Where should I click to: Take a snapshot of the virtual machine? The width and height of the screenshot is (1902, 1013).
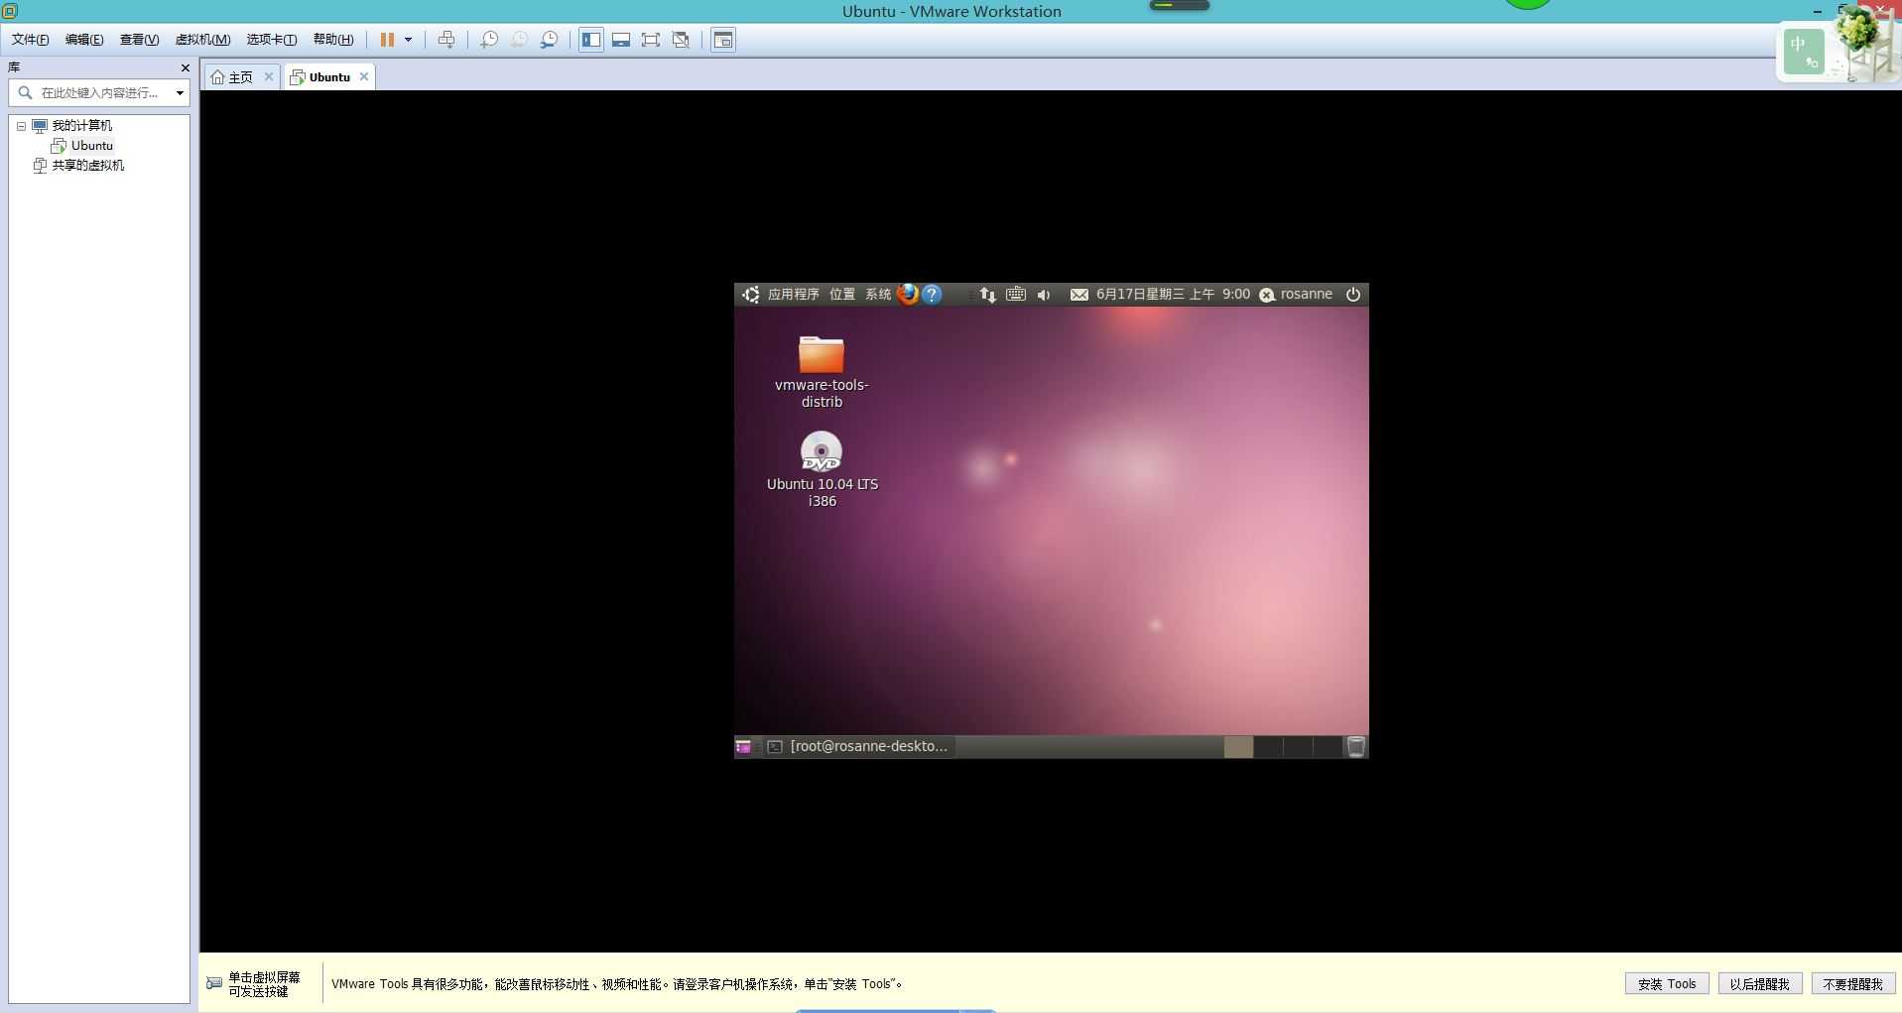point(489,40)
